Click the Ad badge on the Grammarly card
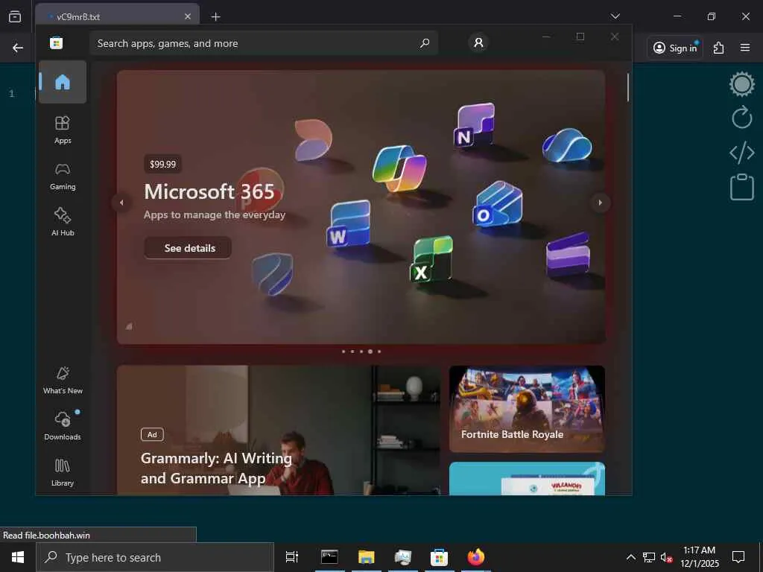 [152, 434]
